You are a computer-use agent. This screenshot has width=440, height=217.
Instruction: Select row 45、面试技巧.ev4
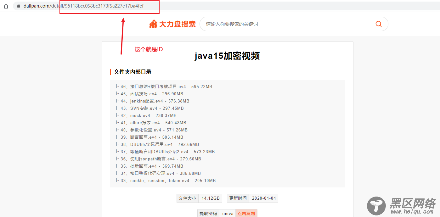click(x=149, y=94)
